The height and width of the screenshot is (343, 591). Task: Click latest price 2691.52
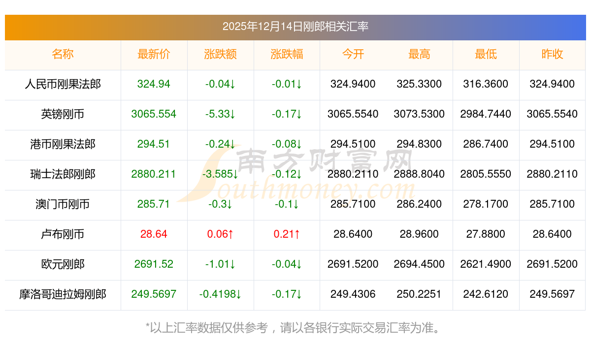coord(154,264)
